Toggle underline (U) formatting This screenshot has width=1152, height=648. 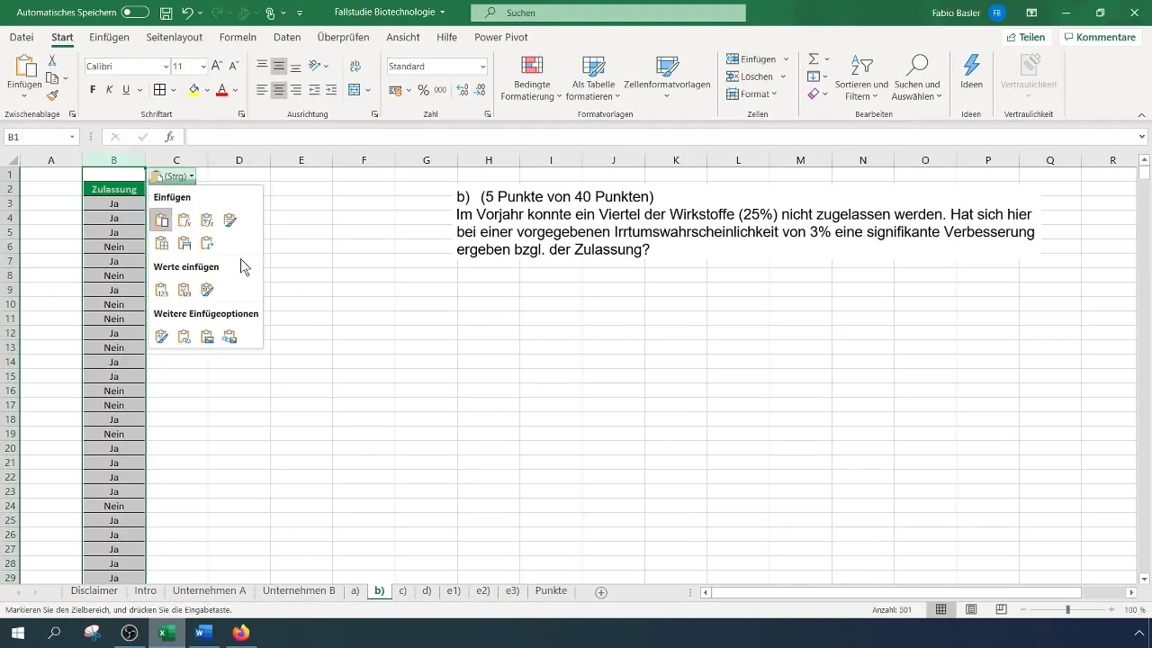(x=126, y=90)
